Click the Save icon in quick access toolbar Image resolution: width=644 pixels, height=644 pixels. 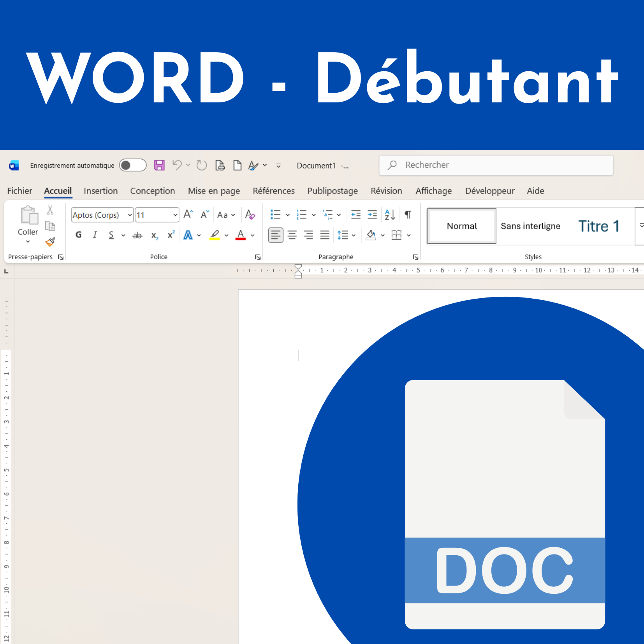(x=159, y=165)
